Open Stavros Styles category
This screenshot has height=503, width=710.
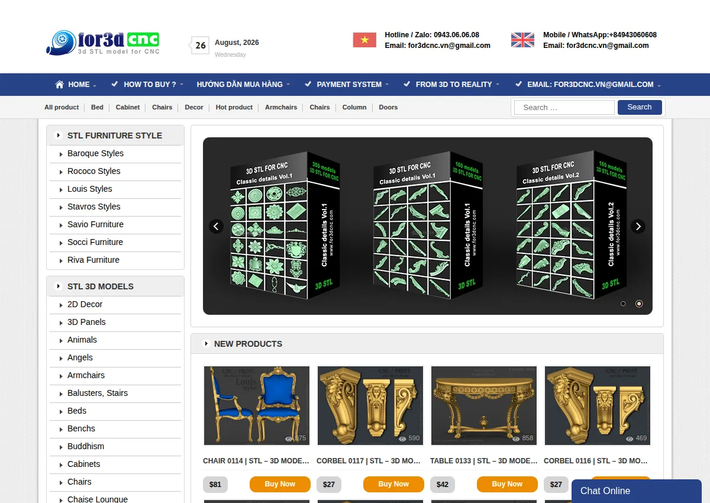[x=93, y=207]
